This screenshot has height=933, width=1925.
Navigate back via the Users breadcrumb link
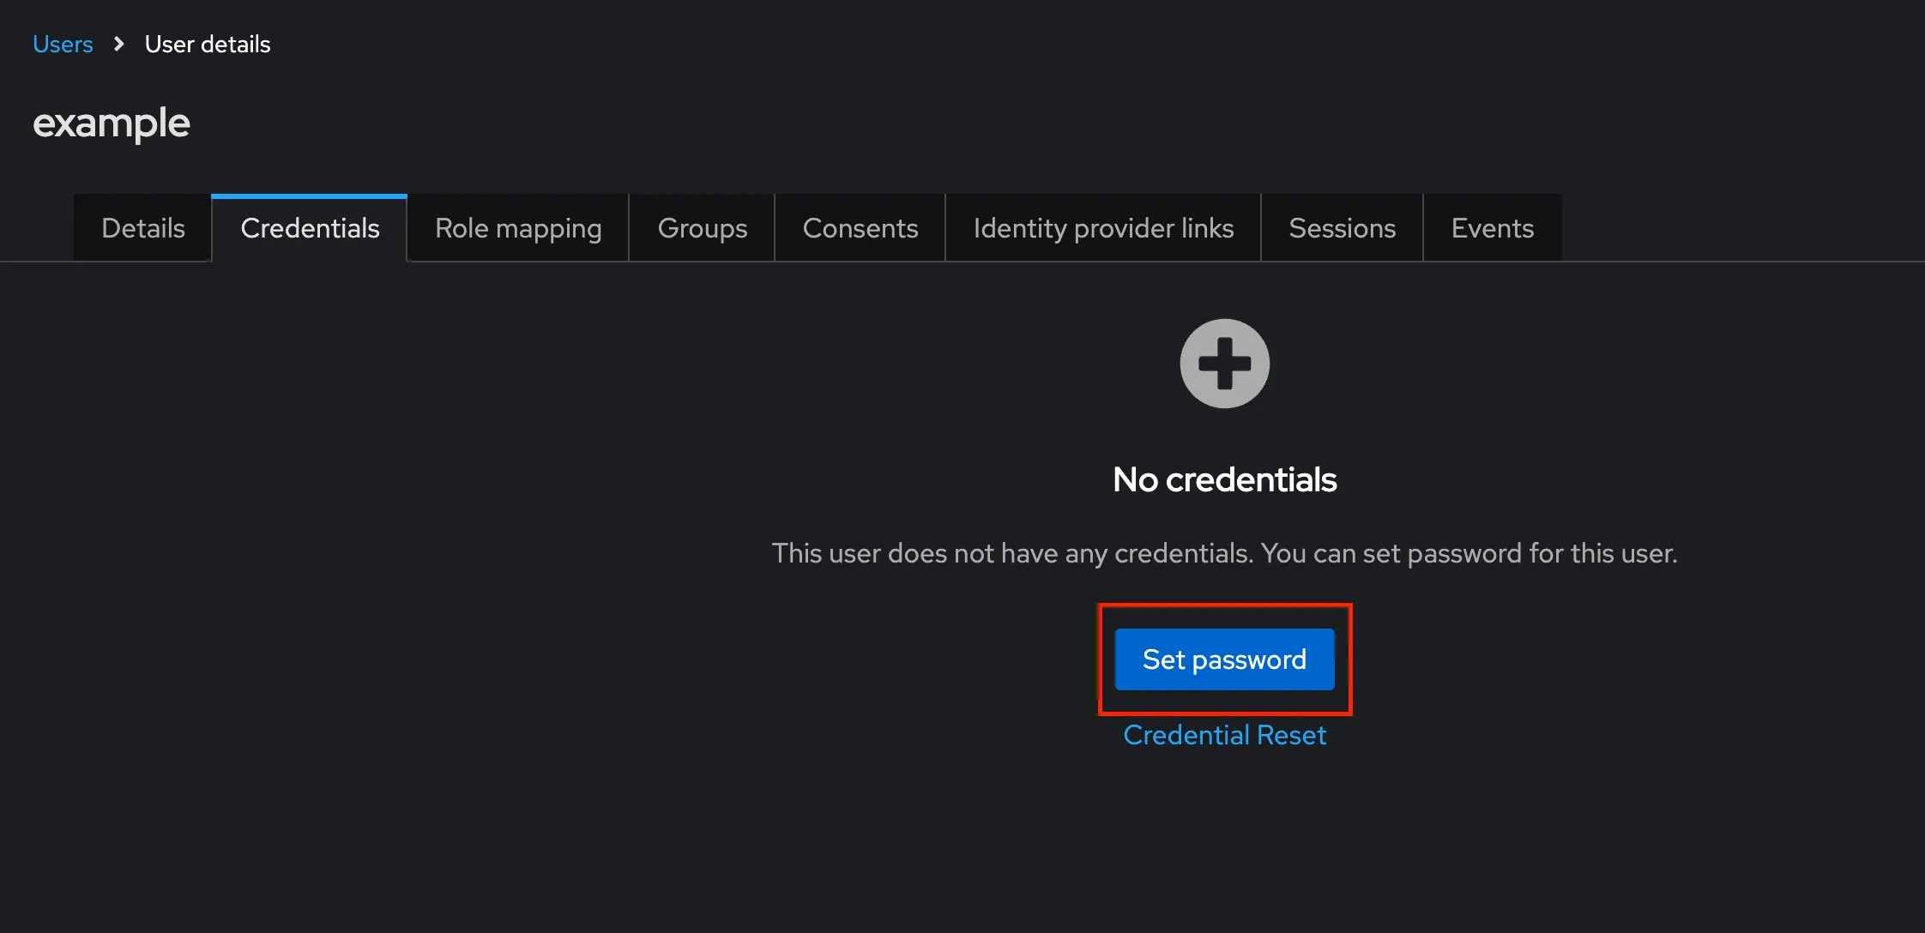point(62,43)
